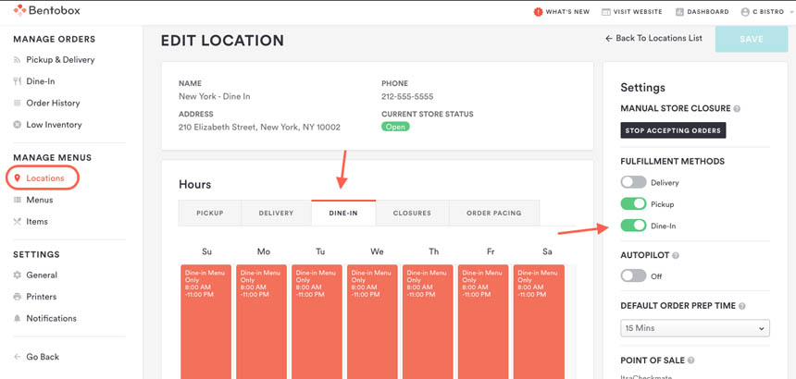Click the Thursday dine-in hours block
Image resolution: width=796 pixels, height=379 pixels.
coord(428,322)
